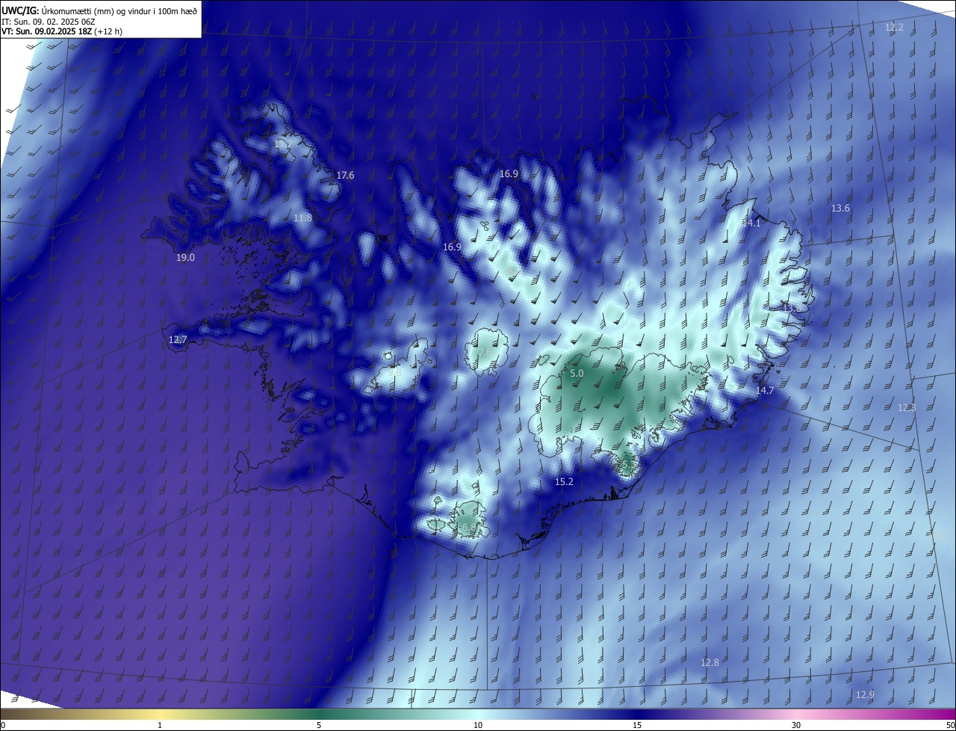This screenshot has width=956, height=731.
Task: Click the 30 tick on the color scale
Action: point(796,725)
